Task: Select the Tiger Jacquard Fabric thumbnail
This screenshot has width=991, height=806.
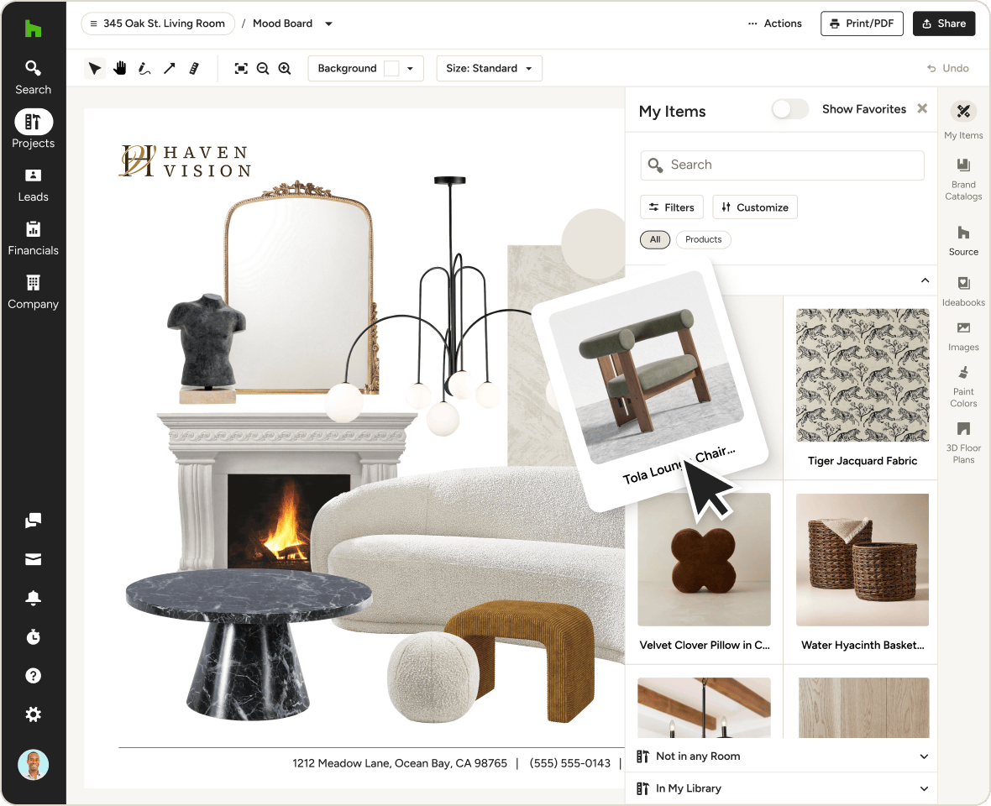Action: (x=862, y=375)
